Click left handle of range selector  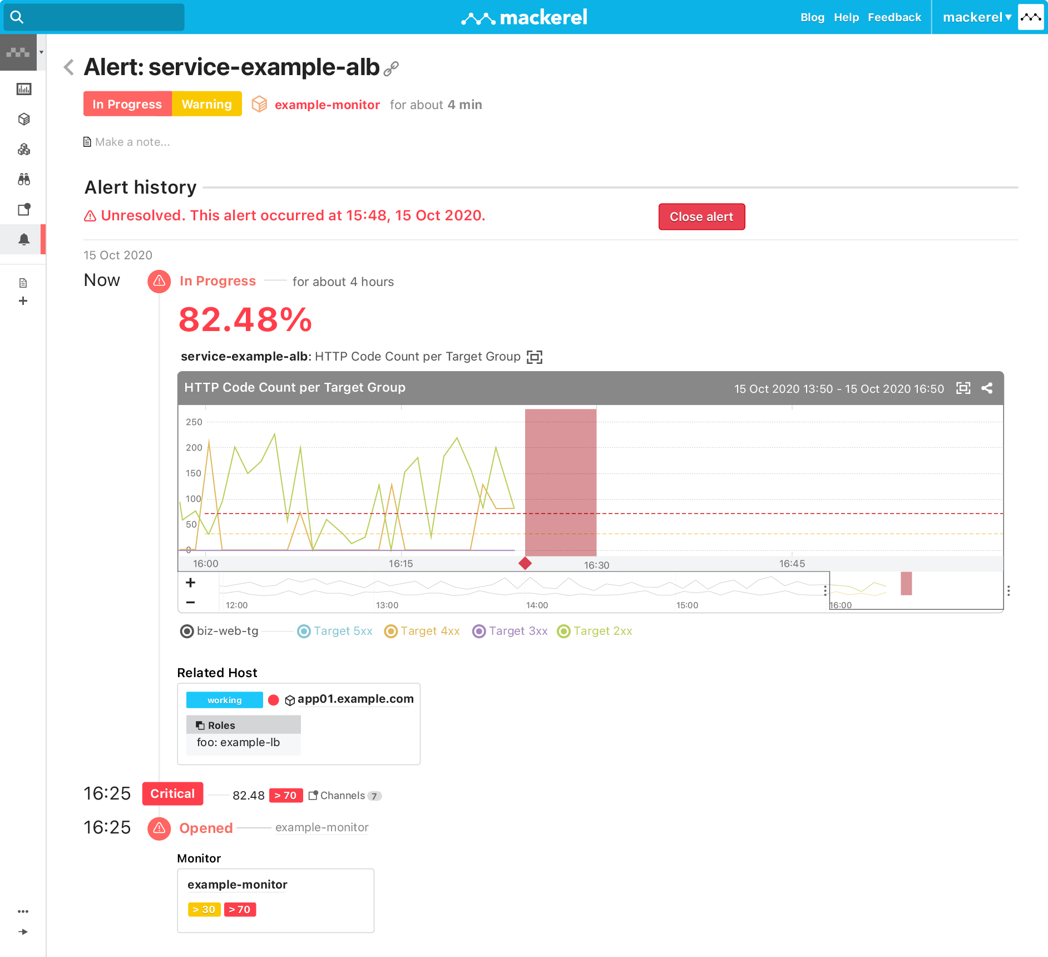(825, 591)
